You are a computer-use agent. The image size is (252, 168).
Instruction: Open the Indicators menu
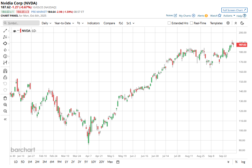(93, 23)
